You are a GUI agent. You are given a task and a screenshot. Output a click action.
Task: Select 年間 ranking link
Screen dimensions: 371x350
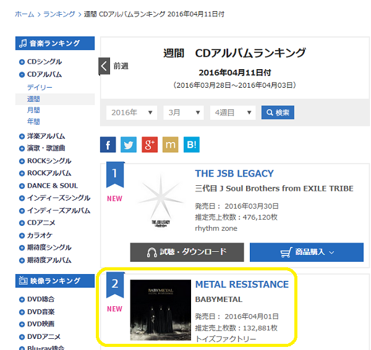click(x=33, y=122)
